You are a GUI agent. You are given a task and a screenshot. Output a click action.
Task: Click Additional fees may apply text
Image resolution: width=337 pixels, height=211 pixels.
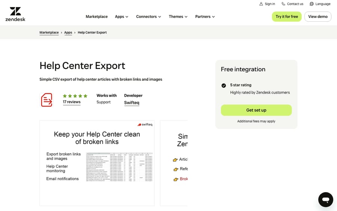point(256,121)
